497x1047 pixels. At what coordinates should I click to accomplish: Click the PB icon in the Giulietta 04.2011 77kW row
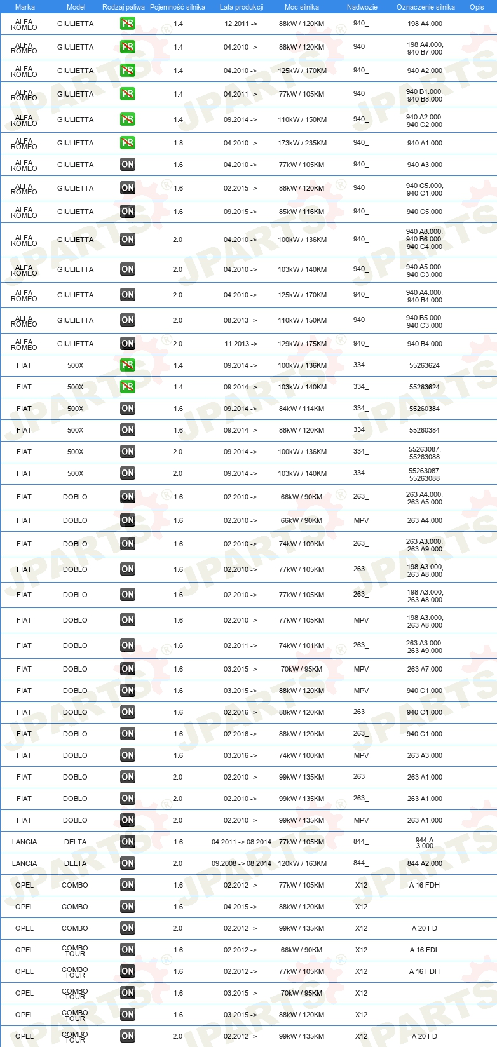tap(128, 94)
